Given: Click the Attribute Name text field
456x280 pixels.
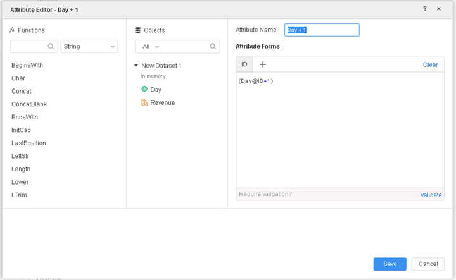Looking at the screenshot, I should point(322,30).
